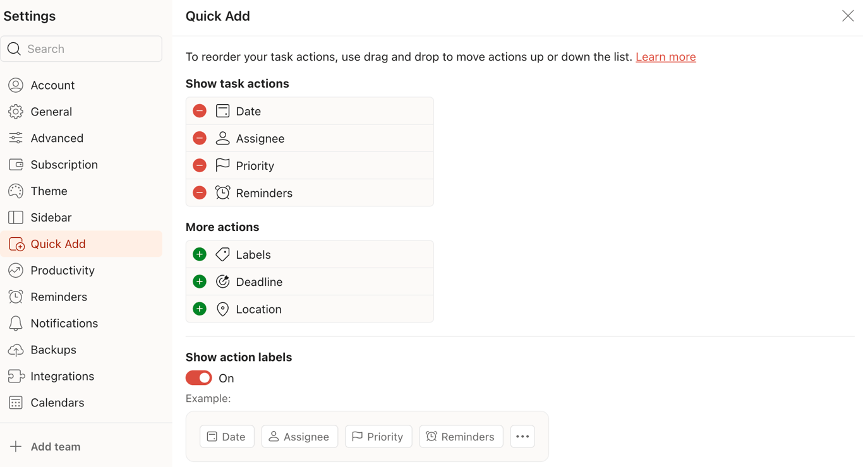Viewport: 863px width, 467px height.
Task: Open the Learn more link
Action: click(x=665, y=57)
